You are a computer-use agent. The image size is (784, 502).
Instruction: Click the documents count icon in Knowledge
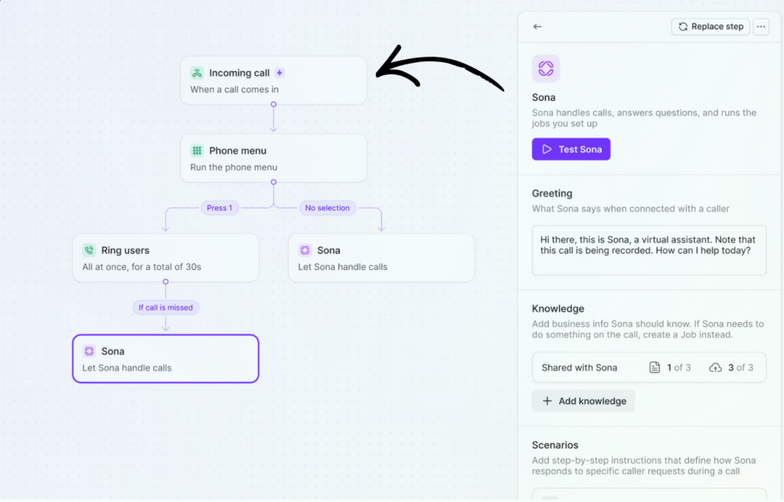pyautogui.click(x=655, y=367)
